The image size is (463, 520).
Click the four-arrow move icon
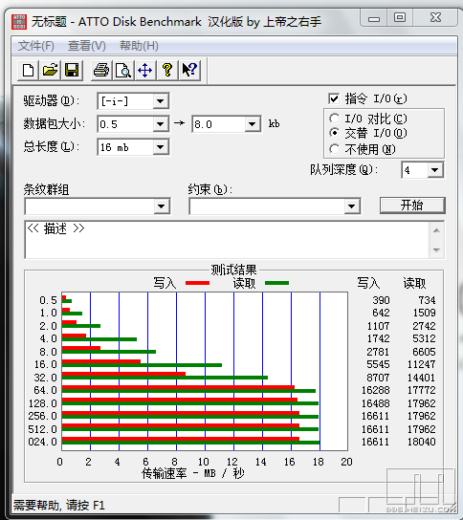point(145,71)
